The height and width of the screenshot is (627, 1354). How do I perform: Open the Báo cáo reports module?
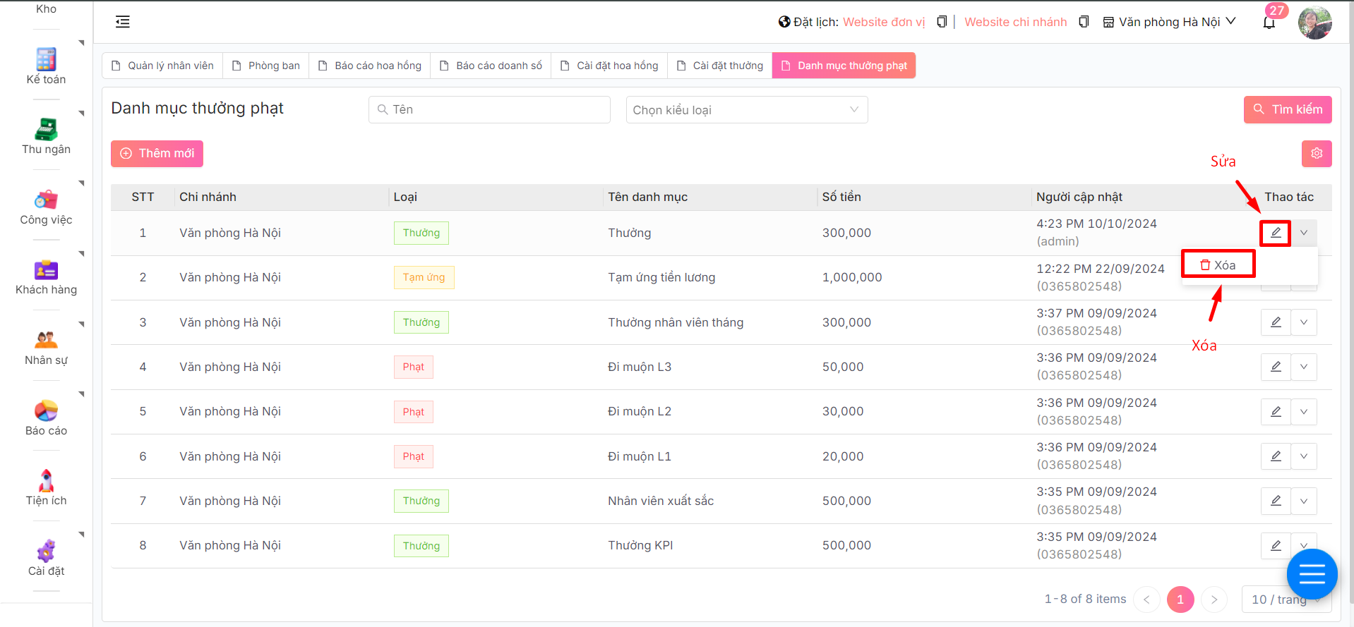(46, 418)
